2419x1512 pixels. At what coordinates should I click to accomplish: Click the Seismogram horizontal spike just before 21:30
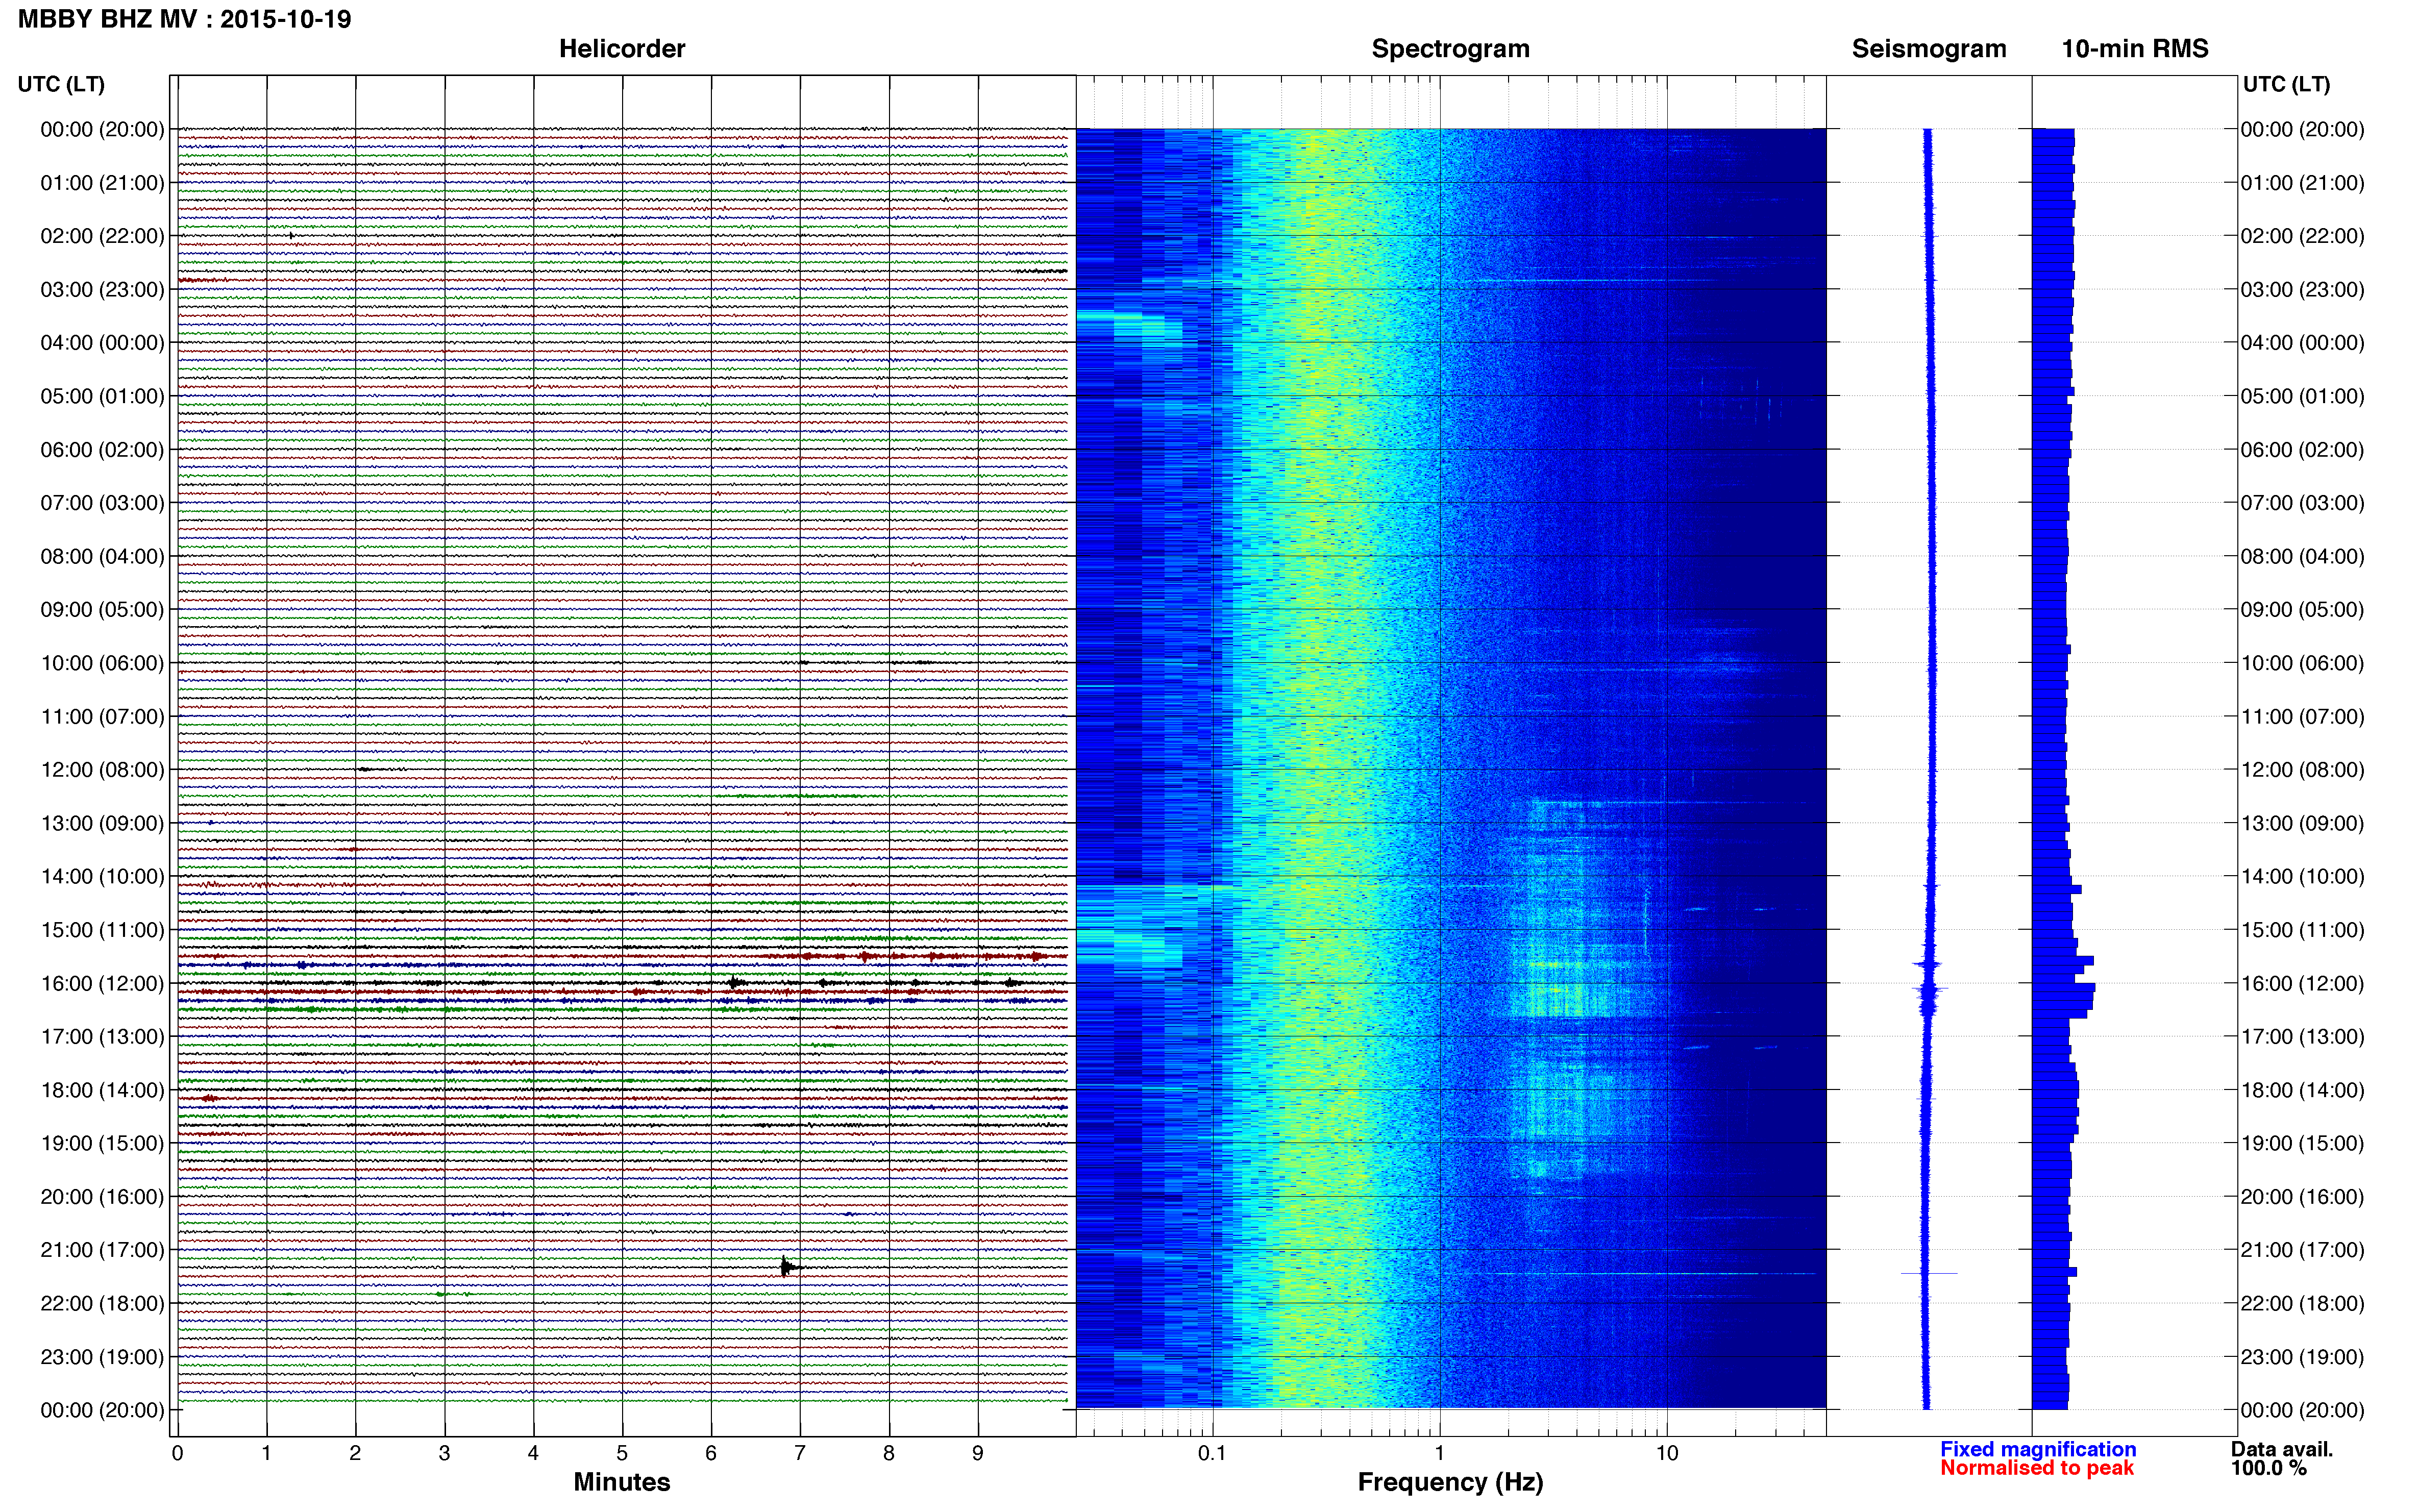point(1929,1273)
